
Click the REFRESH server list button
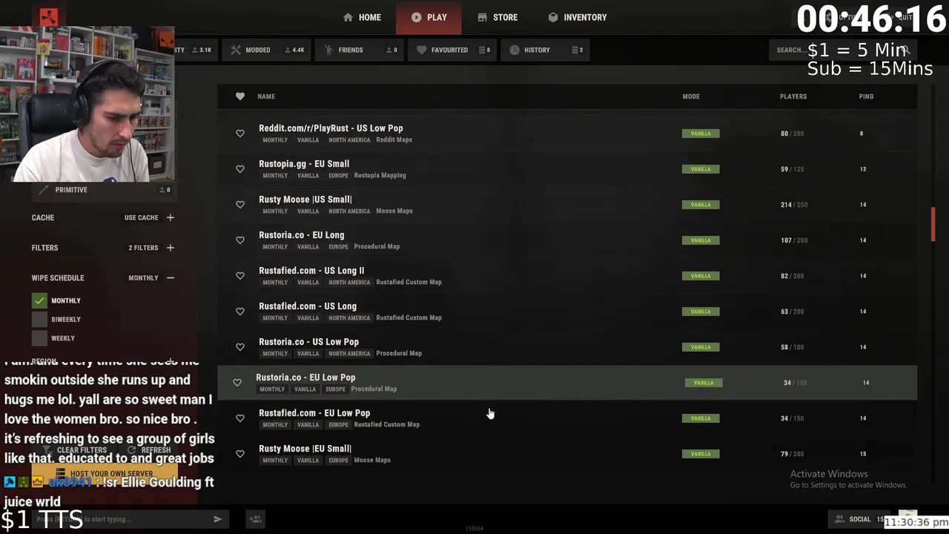click(149, 450)
